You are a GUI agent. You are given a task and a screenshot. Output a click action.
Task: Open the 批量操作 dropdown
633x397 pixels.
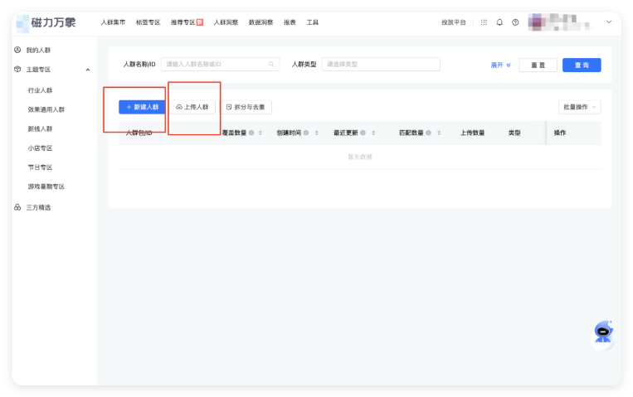point(580,107)
